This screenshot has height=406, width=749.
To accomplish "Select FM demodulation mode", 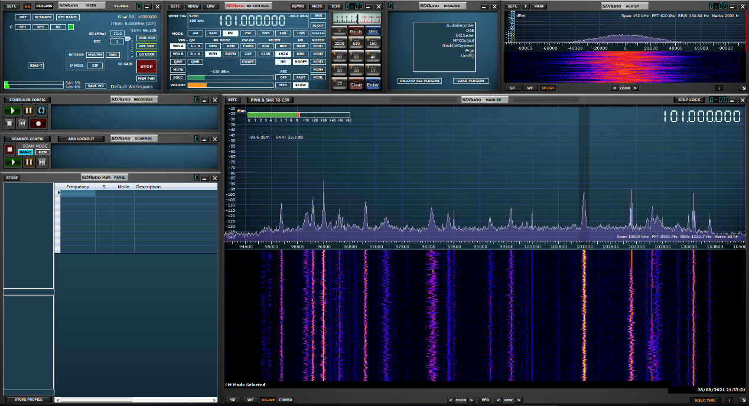I will (x=230, y=33).
